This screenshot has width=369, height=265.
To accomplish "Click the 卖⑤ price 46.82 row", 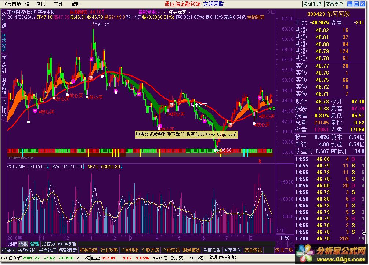I will (329, 30).
